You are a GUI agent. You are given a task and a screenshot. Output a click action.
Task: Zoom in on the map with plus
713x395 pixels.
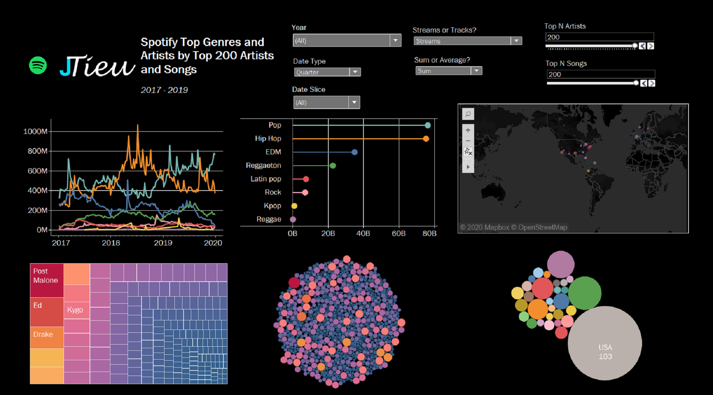(468, 130)
